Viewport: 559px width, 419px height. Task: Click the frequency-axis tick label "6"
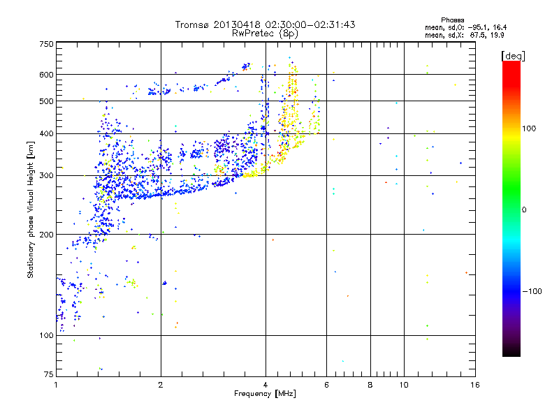click(x=326, y=385)
